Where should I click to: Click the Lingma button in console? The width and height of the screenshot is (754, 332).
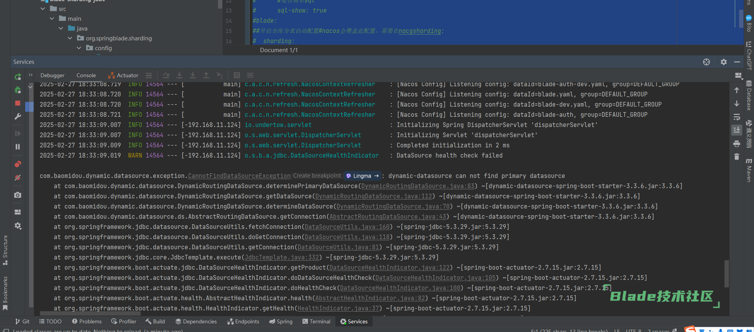(x=362, y=176)
